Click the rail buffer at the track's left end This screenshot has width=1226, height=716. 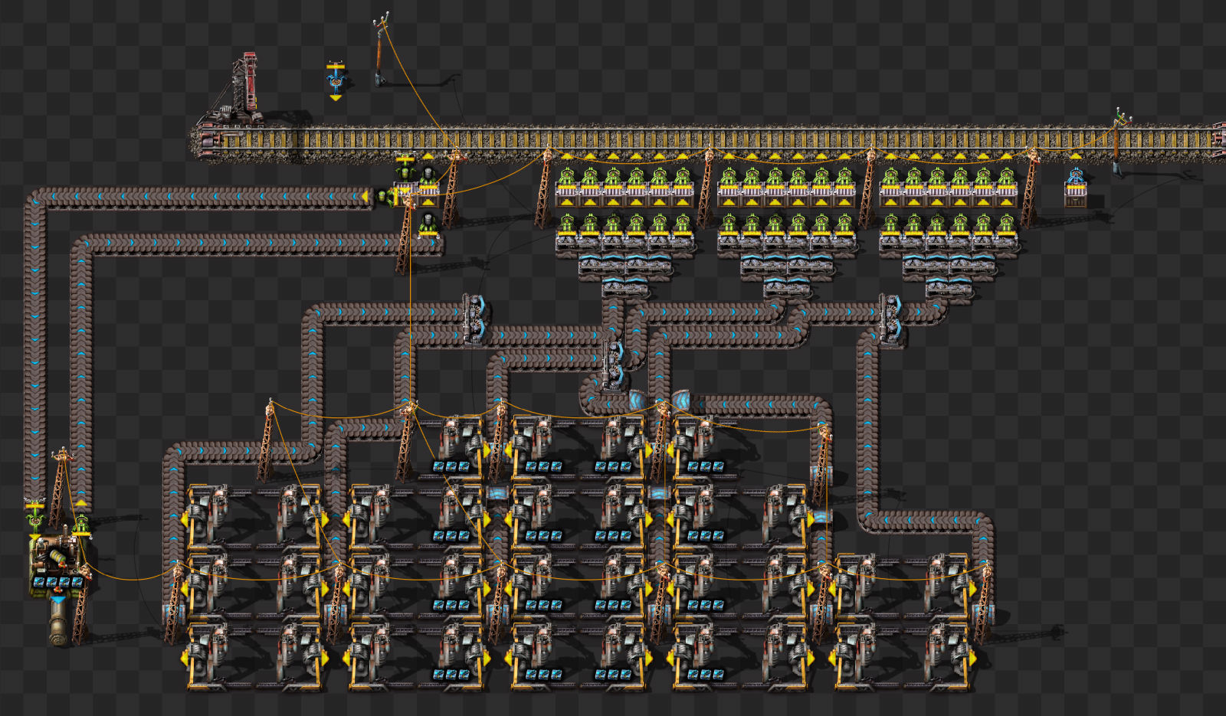tap(208, 140)
